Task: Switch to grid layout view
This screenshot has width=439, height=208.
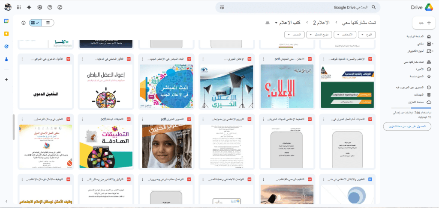Action: tap(36, 23)
